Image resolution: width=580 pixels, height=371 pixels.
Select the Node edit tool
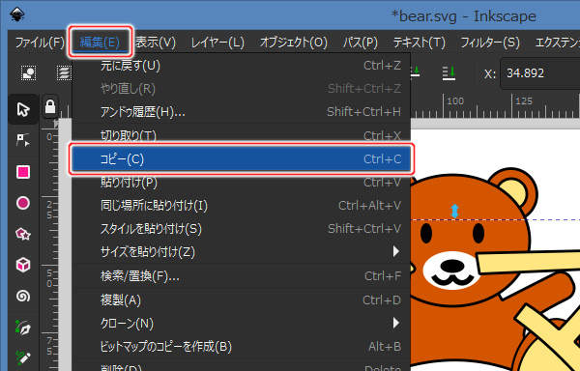[x=23, y=140]
